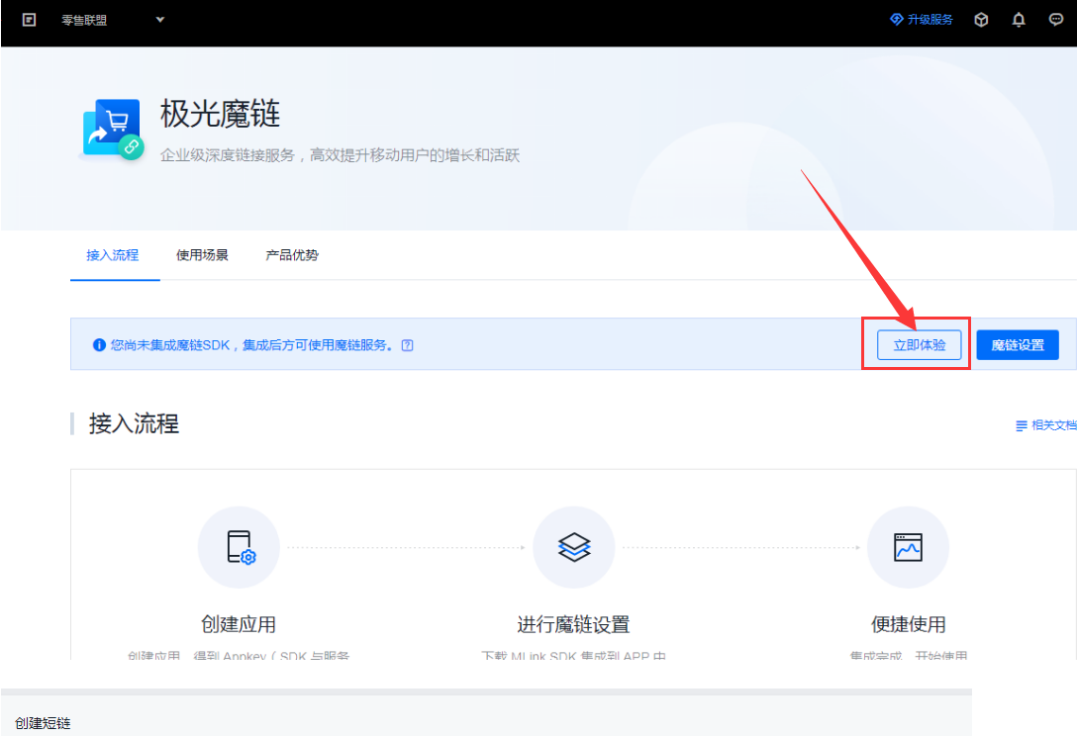Select the 零售联盟 app name
The width and height of the screenshot is (1077, 736).
click(84, 21)
